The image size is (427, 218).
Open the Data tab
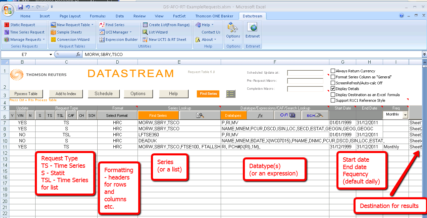point(120,16)
